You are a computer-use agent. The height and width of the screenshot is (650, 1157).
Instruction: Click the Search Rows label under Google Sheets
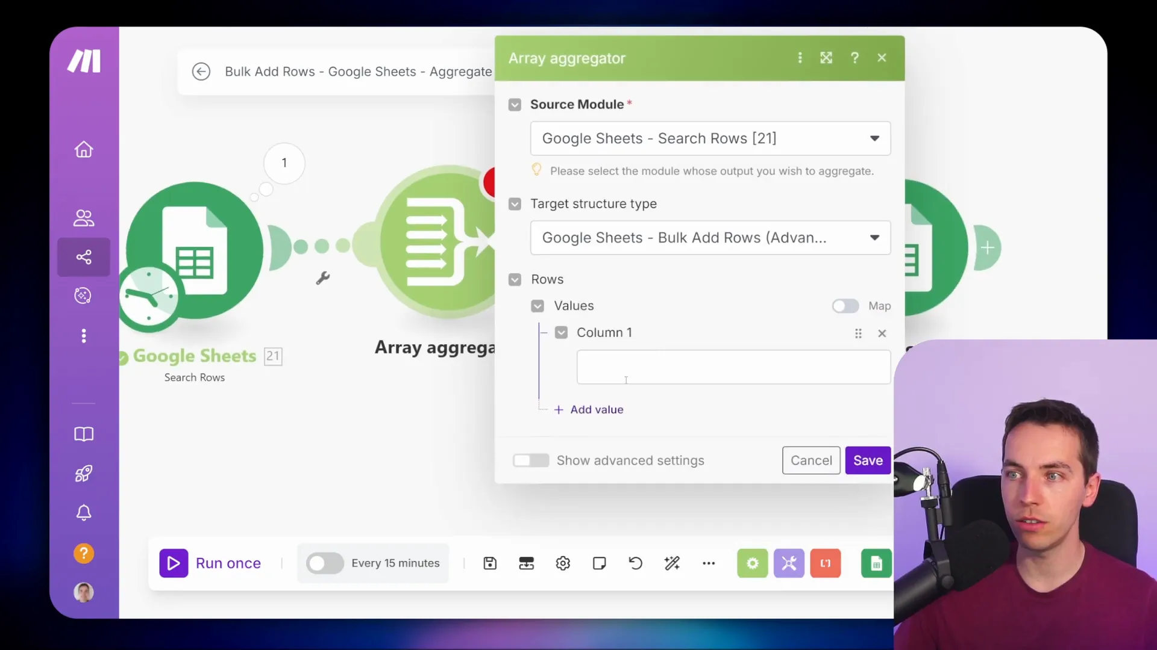[195, 377]
